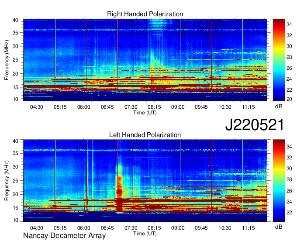Click "Time (UT)" label under the right-handed plot

coord(145,113)
